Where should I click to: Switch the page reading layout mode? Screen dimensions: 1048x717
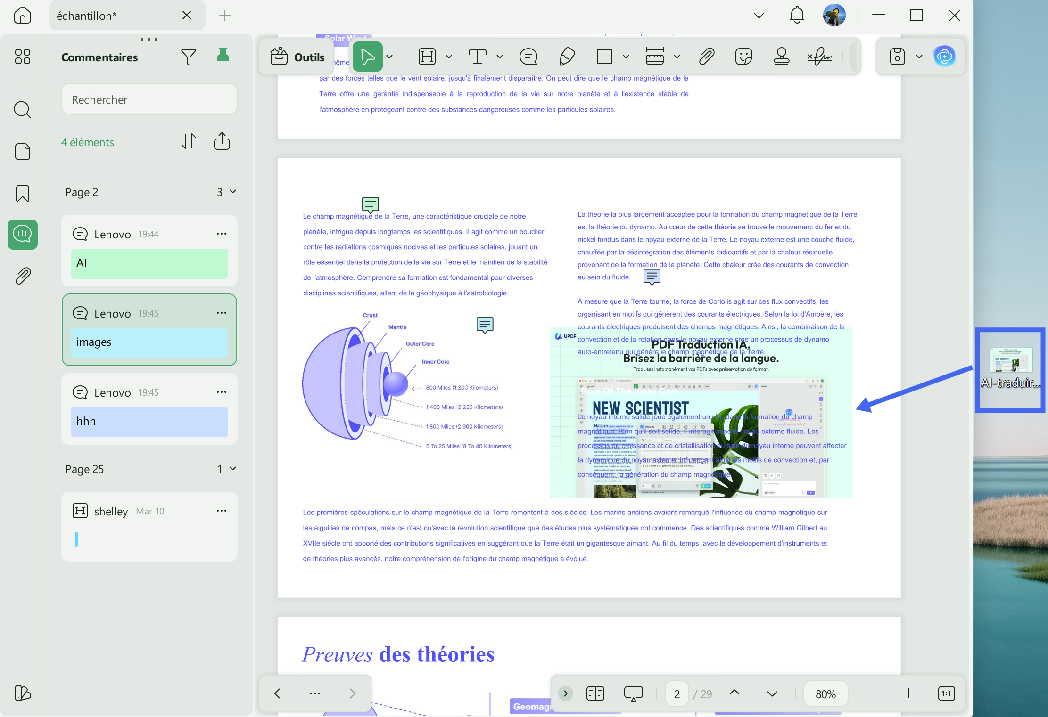tap(595, 693)
